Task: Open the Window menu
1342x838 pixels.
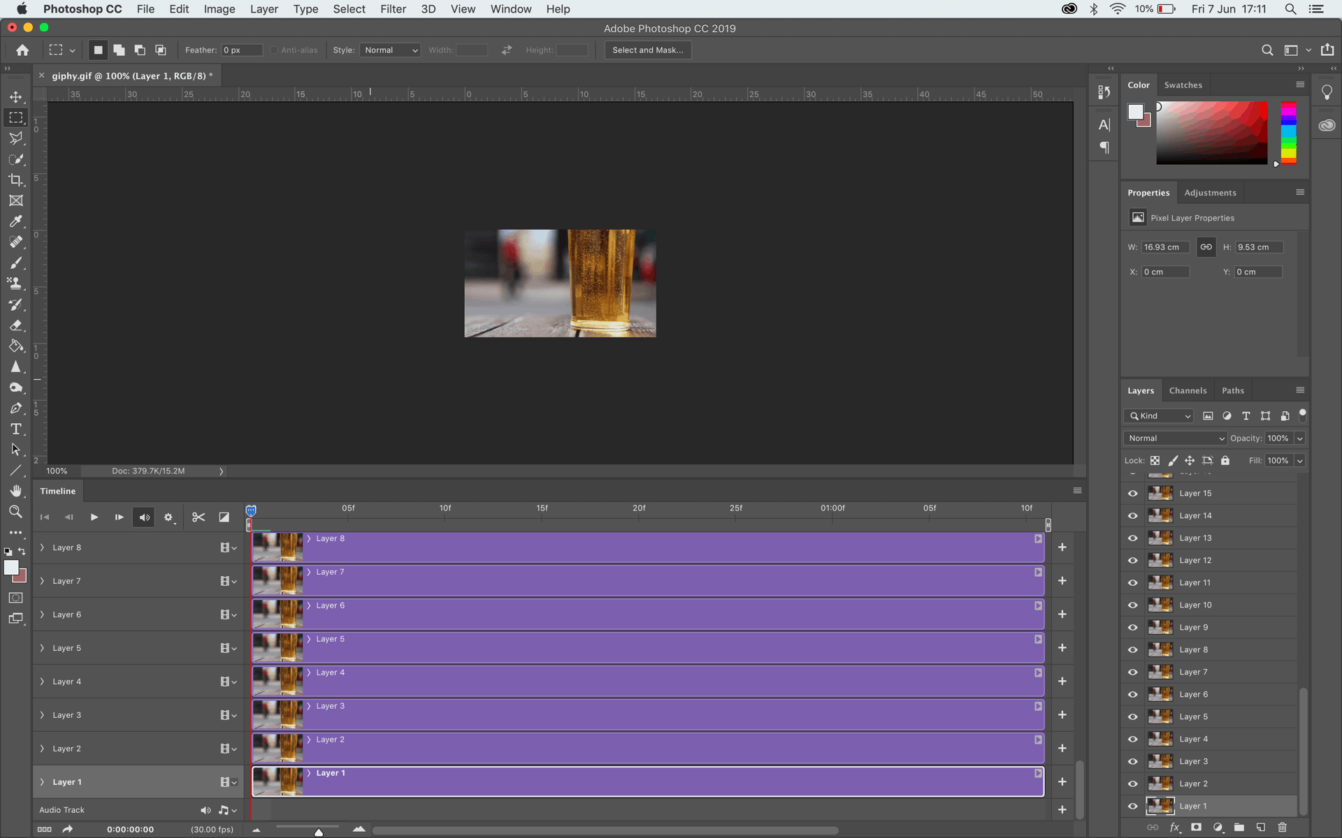Action: (510, 9)
